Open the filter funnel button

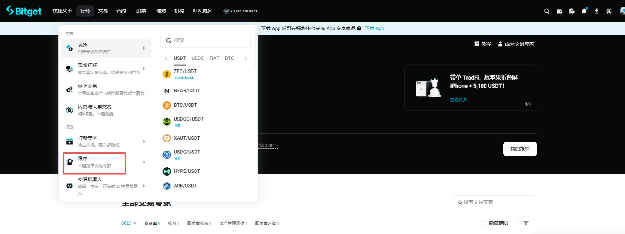click(x=526, y=223)
